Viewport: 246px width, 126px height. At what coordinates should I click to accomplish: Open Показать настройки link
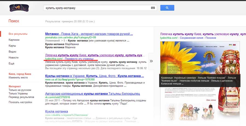20,102
